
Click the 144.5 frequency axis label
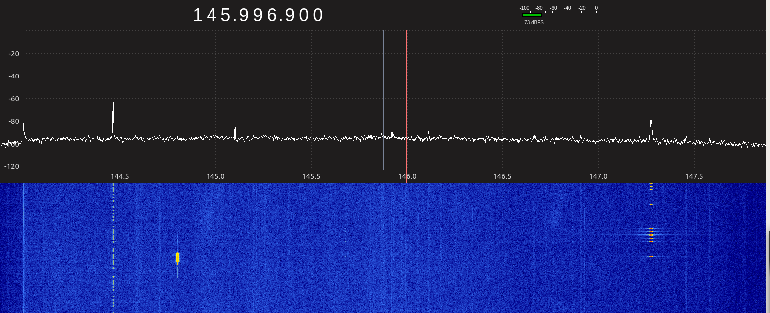[x=120, y=176]
